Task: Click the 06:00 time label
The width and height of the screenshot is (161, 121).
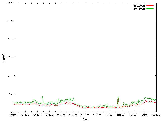Action: (x=49, y=115)
